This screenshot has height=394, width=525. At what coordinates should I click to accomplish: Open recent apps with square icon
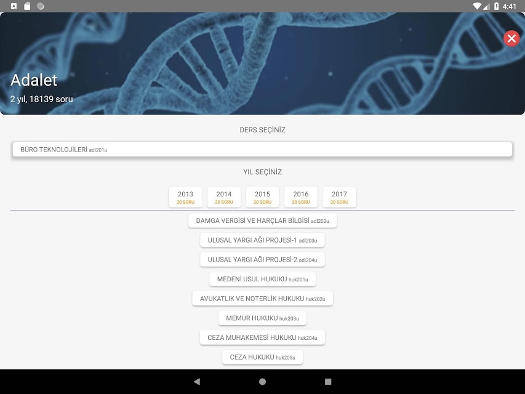point(328,381)
